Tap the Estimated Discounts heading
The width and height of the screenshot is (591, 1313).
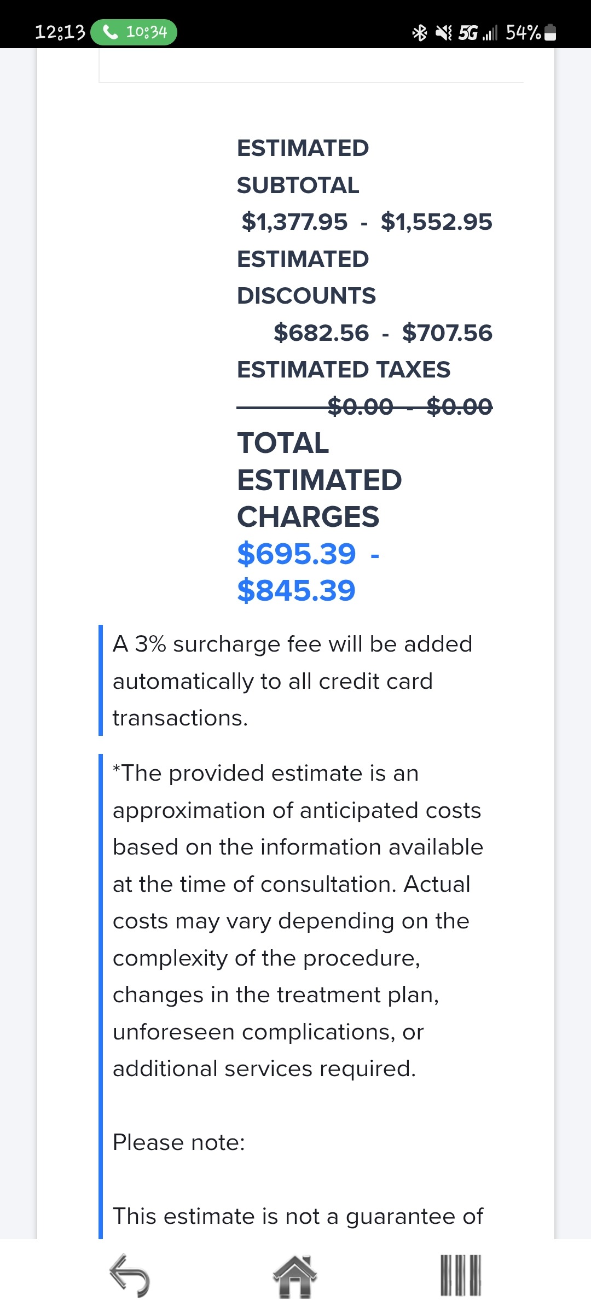pos(306,277)
